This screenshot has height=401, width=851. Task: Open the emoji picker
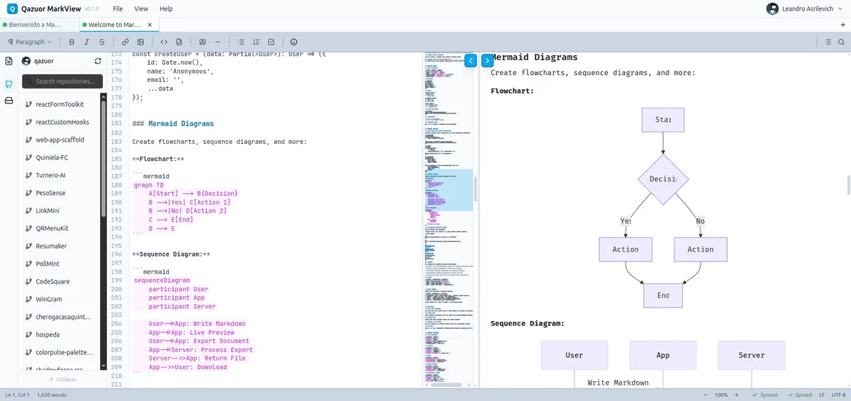tap(294, 42)
